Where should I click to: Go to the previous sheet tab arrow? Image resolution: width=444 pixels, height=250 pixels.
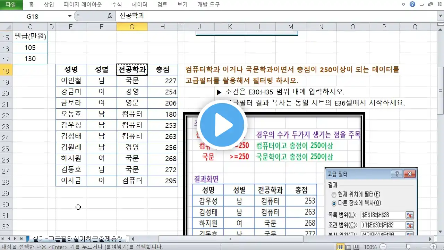tap(9, 239)
